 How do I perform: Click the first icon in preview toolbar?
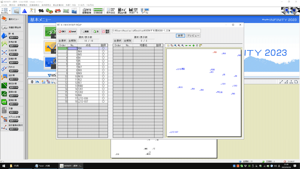(168, 45)
